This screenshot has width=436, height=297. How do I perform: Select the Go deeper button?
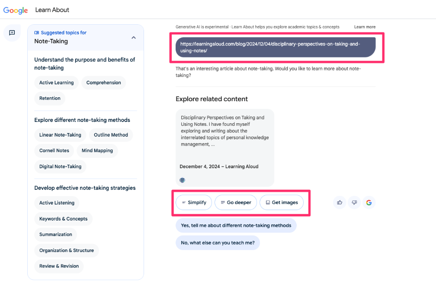click(236, 202)
